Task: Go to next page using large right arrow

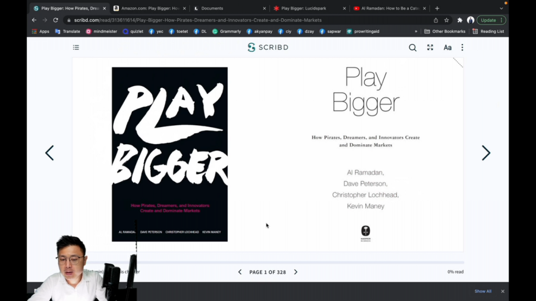Action: point(486,153)
